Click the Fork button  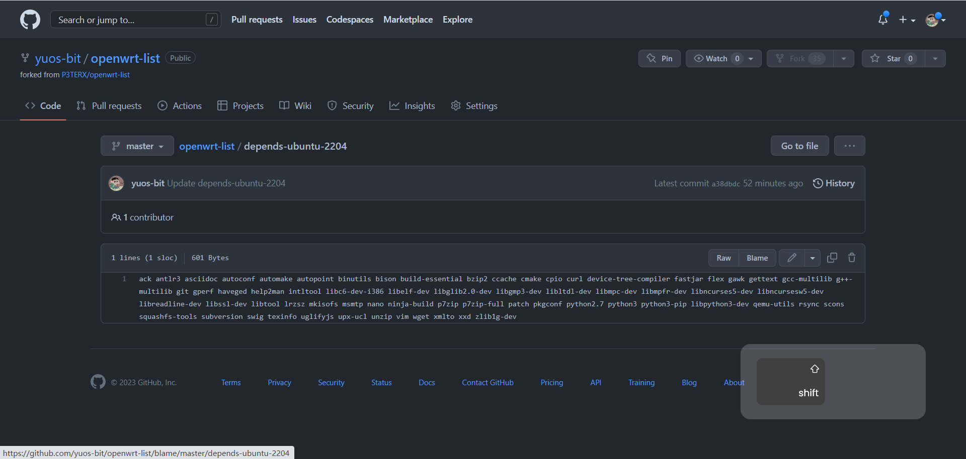800,59
